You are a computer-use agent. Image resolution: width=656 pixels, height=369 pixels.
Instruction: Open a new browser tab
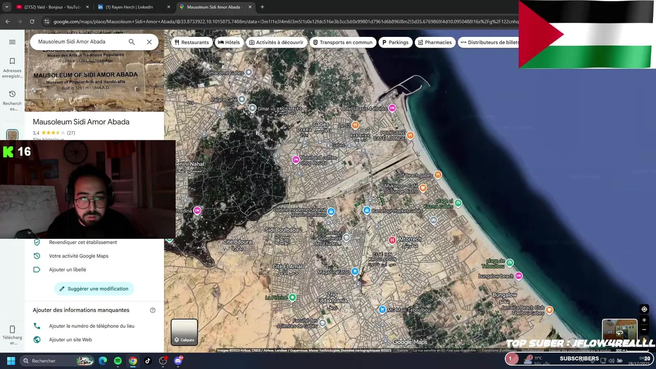(262, 7)
